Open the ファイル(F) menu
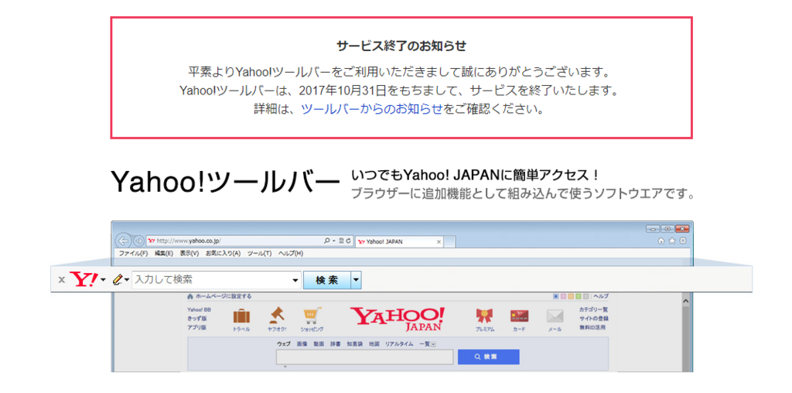792x393 pixels. coord(133,254)
